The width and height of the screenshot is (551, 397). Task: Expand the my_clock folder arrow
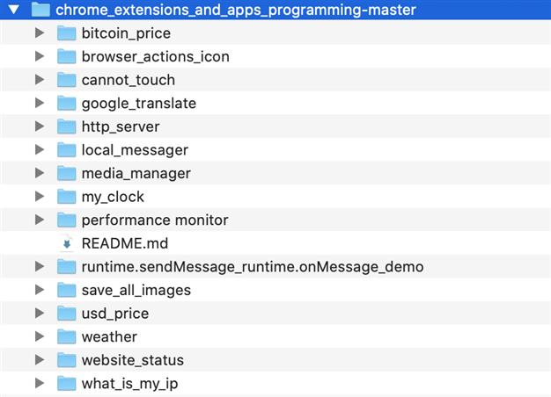tap(40, 197)
